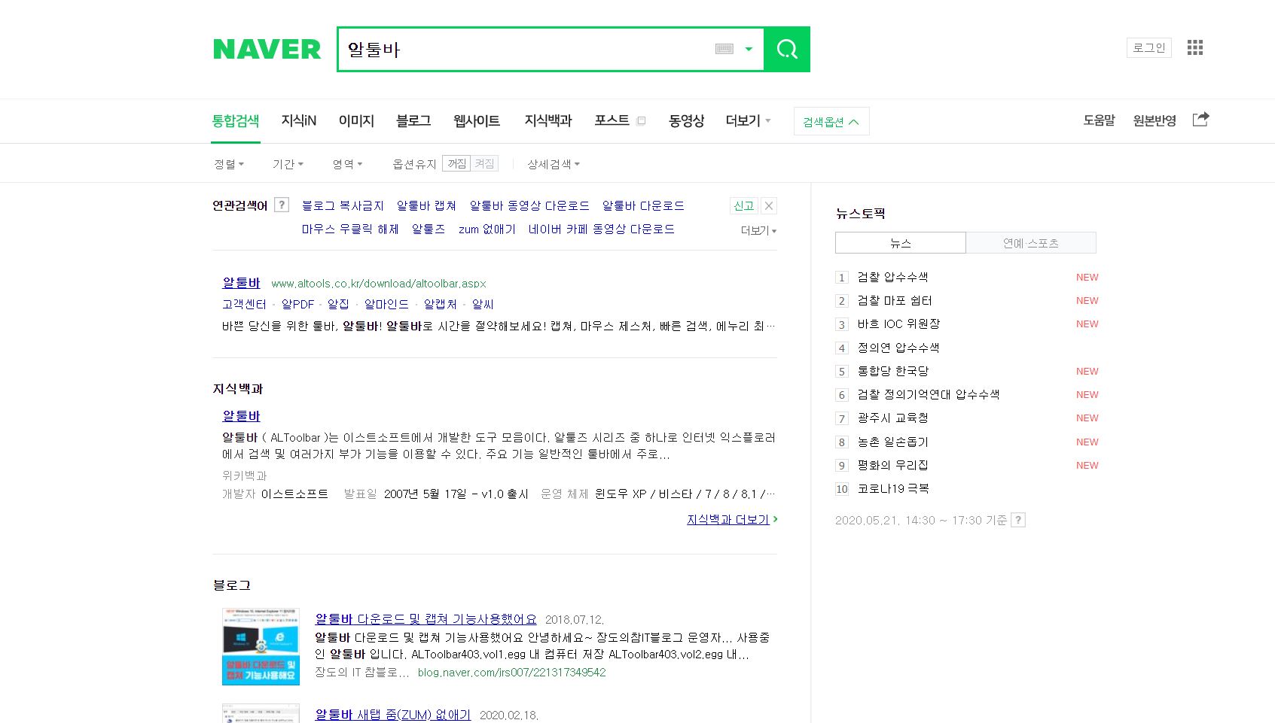Expand related searches with 더보기
This screenshot has width=1275, height=723.
click(x=758, y=230)
